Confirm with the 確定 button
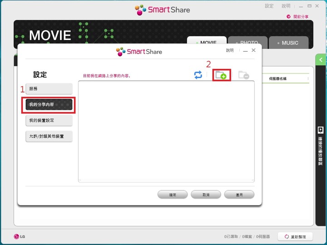The height and width of the screenshot is (245, 327). (x=173, y=195)
